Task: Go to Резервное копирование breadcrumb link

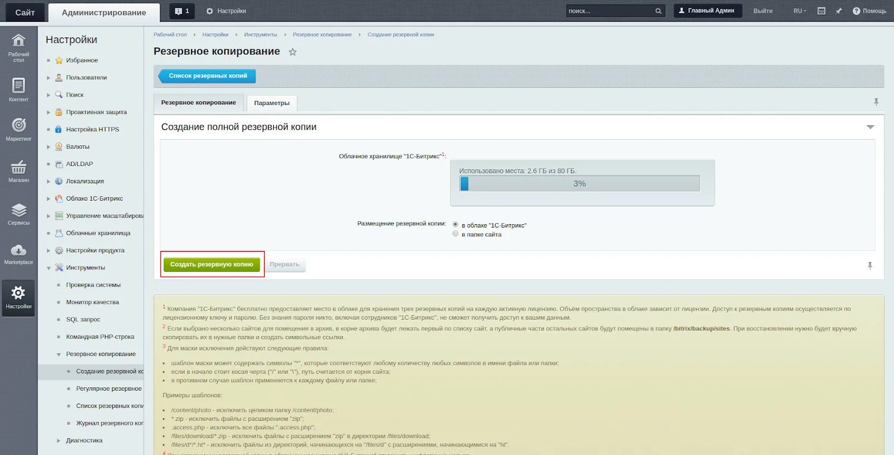Action: coord(322,35)
